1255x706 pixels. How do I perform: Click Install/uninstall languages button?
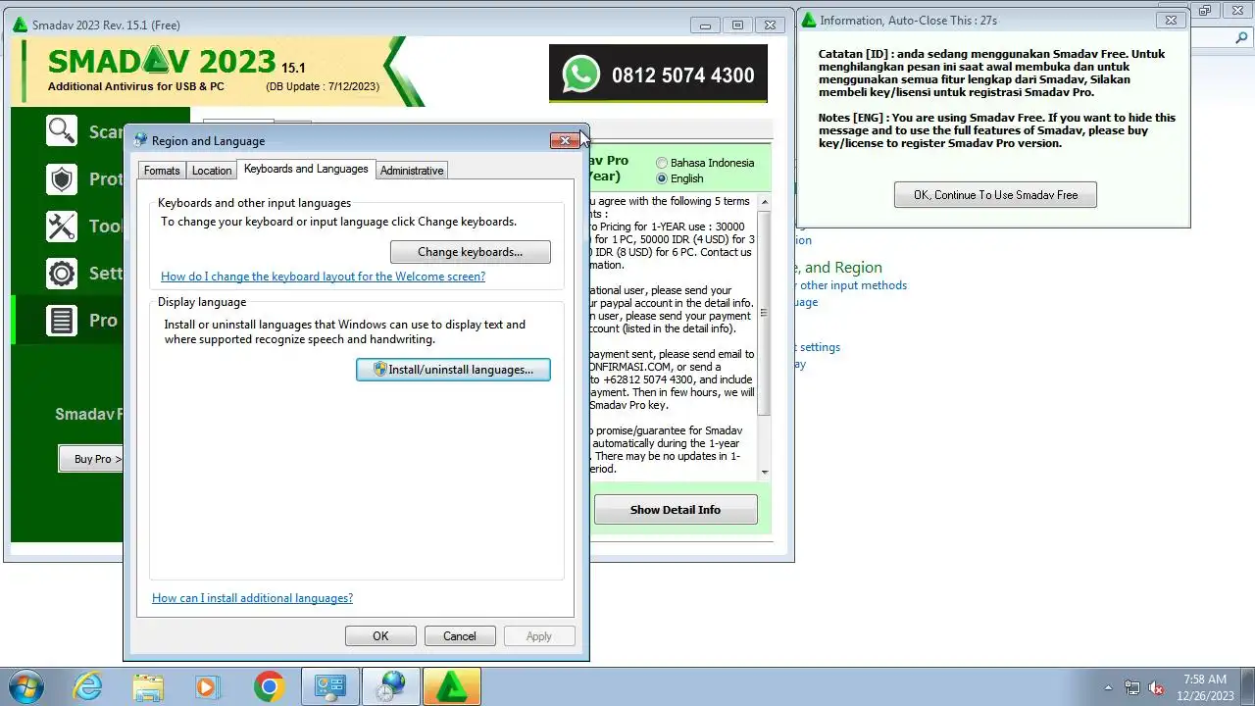[x=453, y=370]
